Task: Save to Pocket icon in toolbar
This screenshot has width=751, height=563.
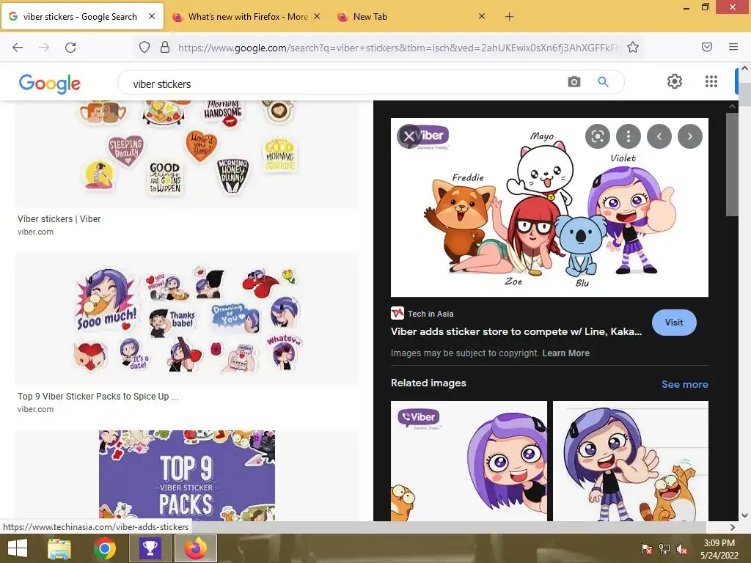Action: point(707,47)
